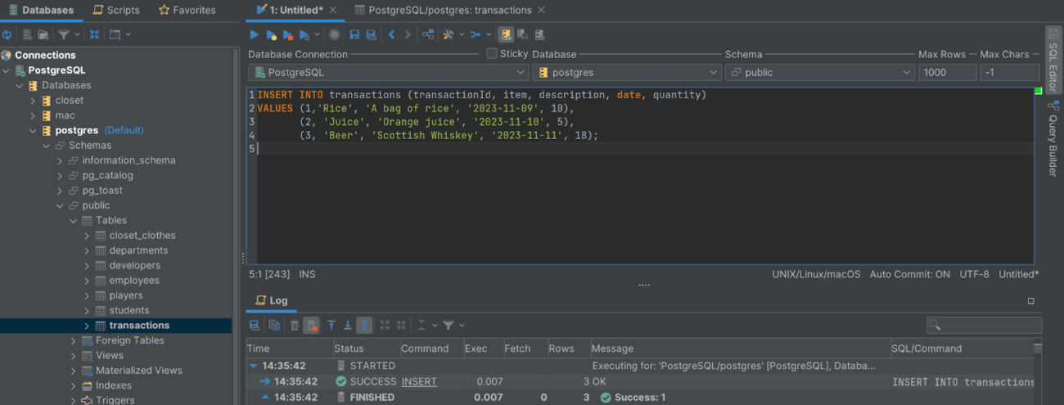The width and height of the screenshot is (1064, 405).
Task: Open the Database Connection dropdown
Action: tap(389, 72)
